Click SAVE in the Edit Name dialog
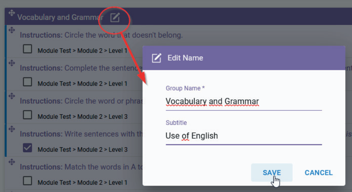 [x=272, y=173]
